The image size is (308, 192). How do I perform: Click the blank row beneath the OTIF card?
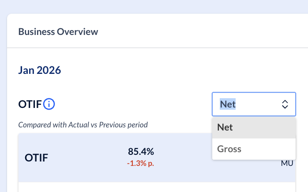tap(132, 188)
